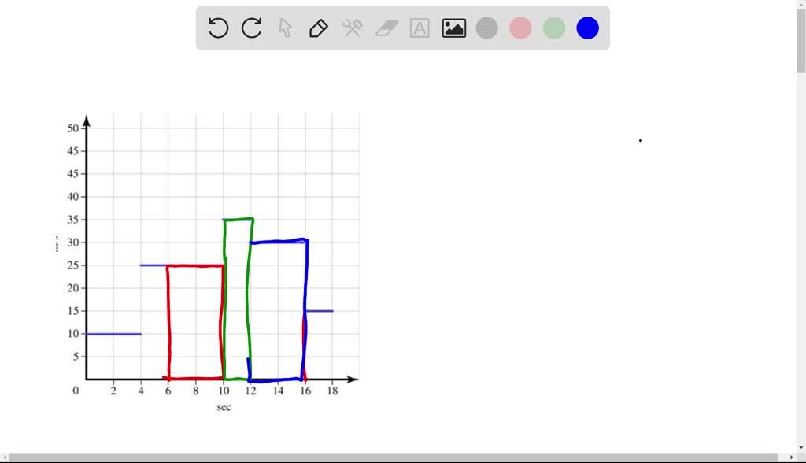The image size is (806, 463).
Task: Click the sec axis label
Action: [x=223, y=407]
